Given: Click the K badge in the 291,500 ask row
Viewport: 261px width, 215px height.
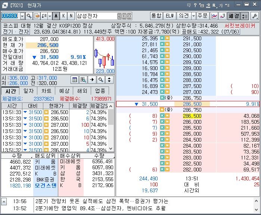Looking at the screenshot, I should [162, 38].
